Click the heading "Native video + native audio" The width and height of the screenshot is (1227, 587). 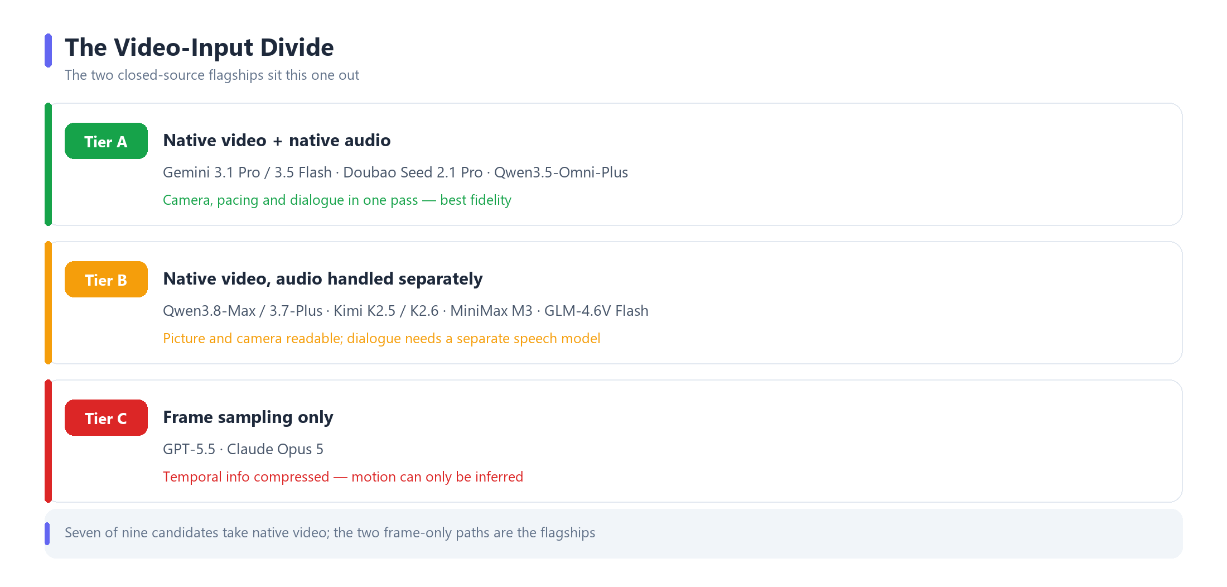pos(277,141)
